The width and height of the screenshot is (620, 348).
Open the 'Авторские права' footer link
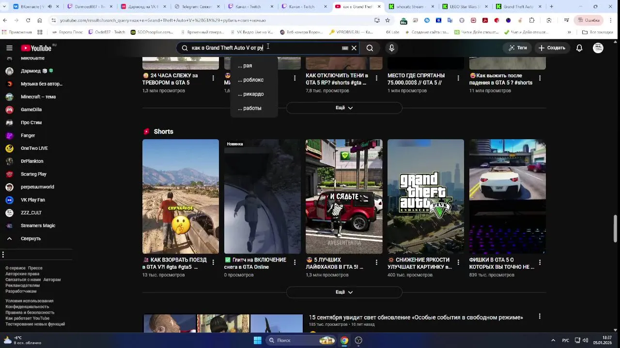point(22,274)
